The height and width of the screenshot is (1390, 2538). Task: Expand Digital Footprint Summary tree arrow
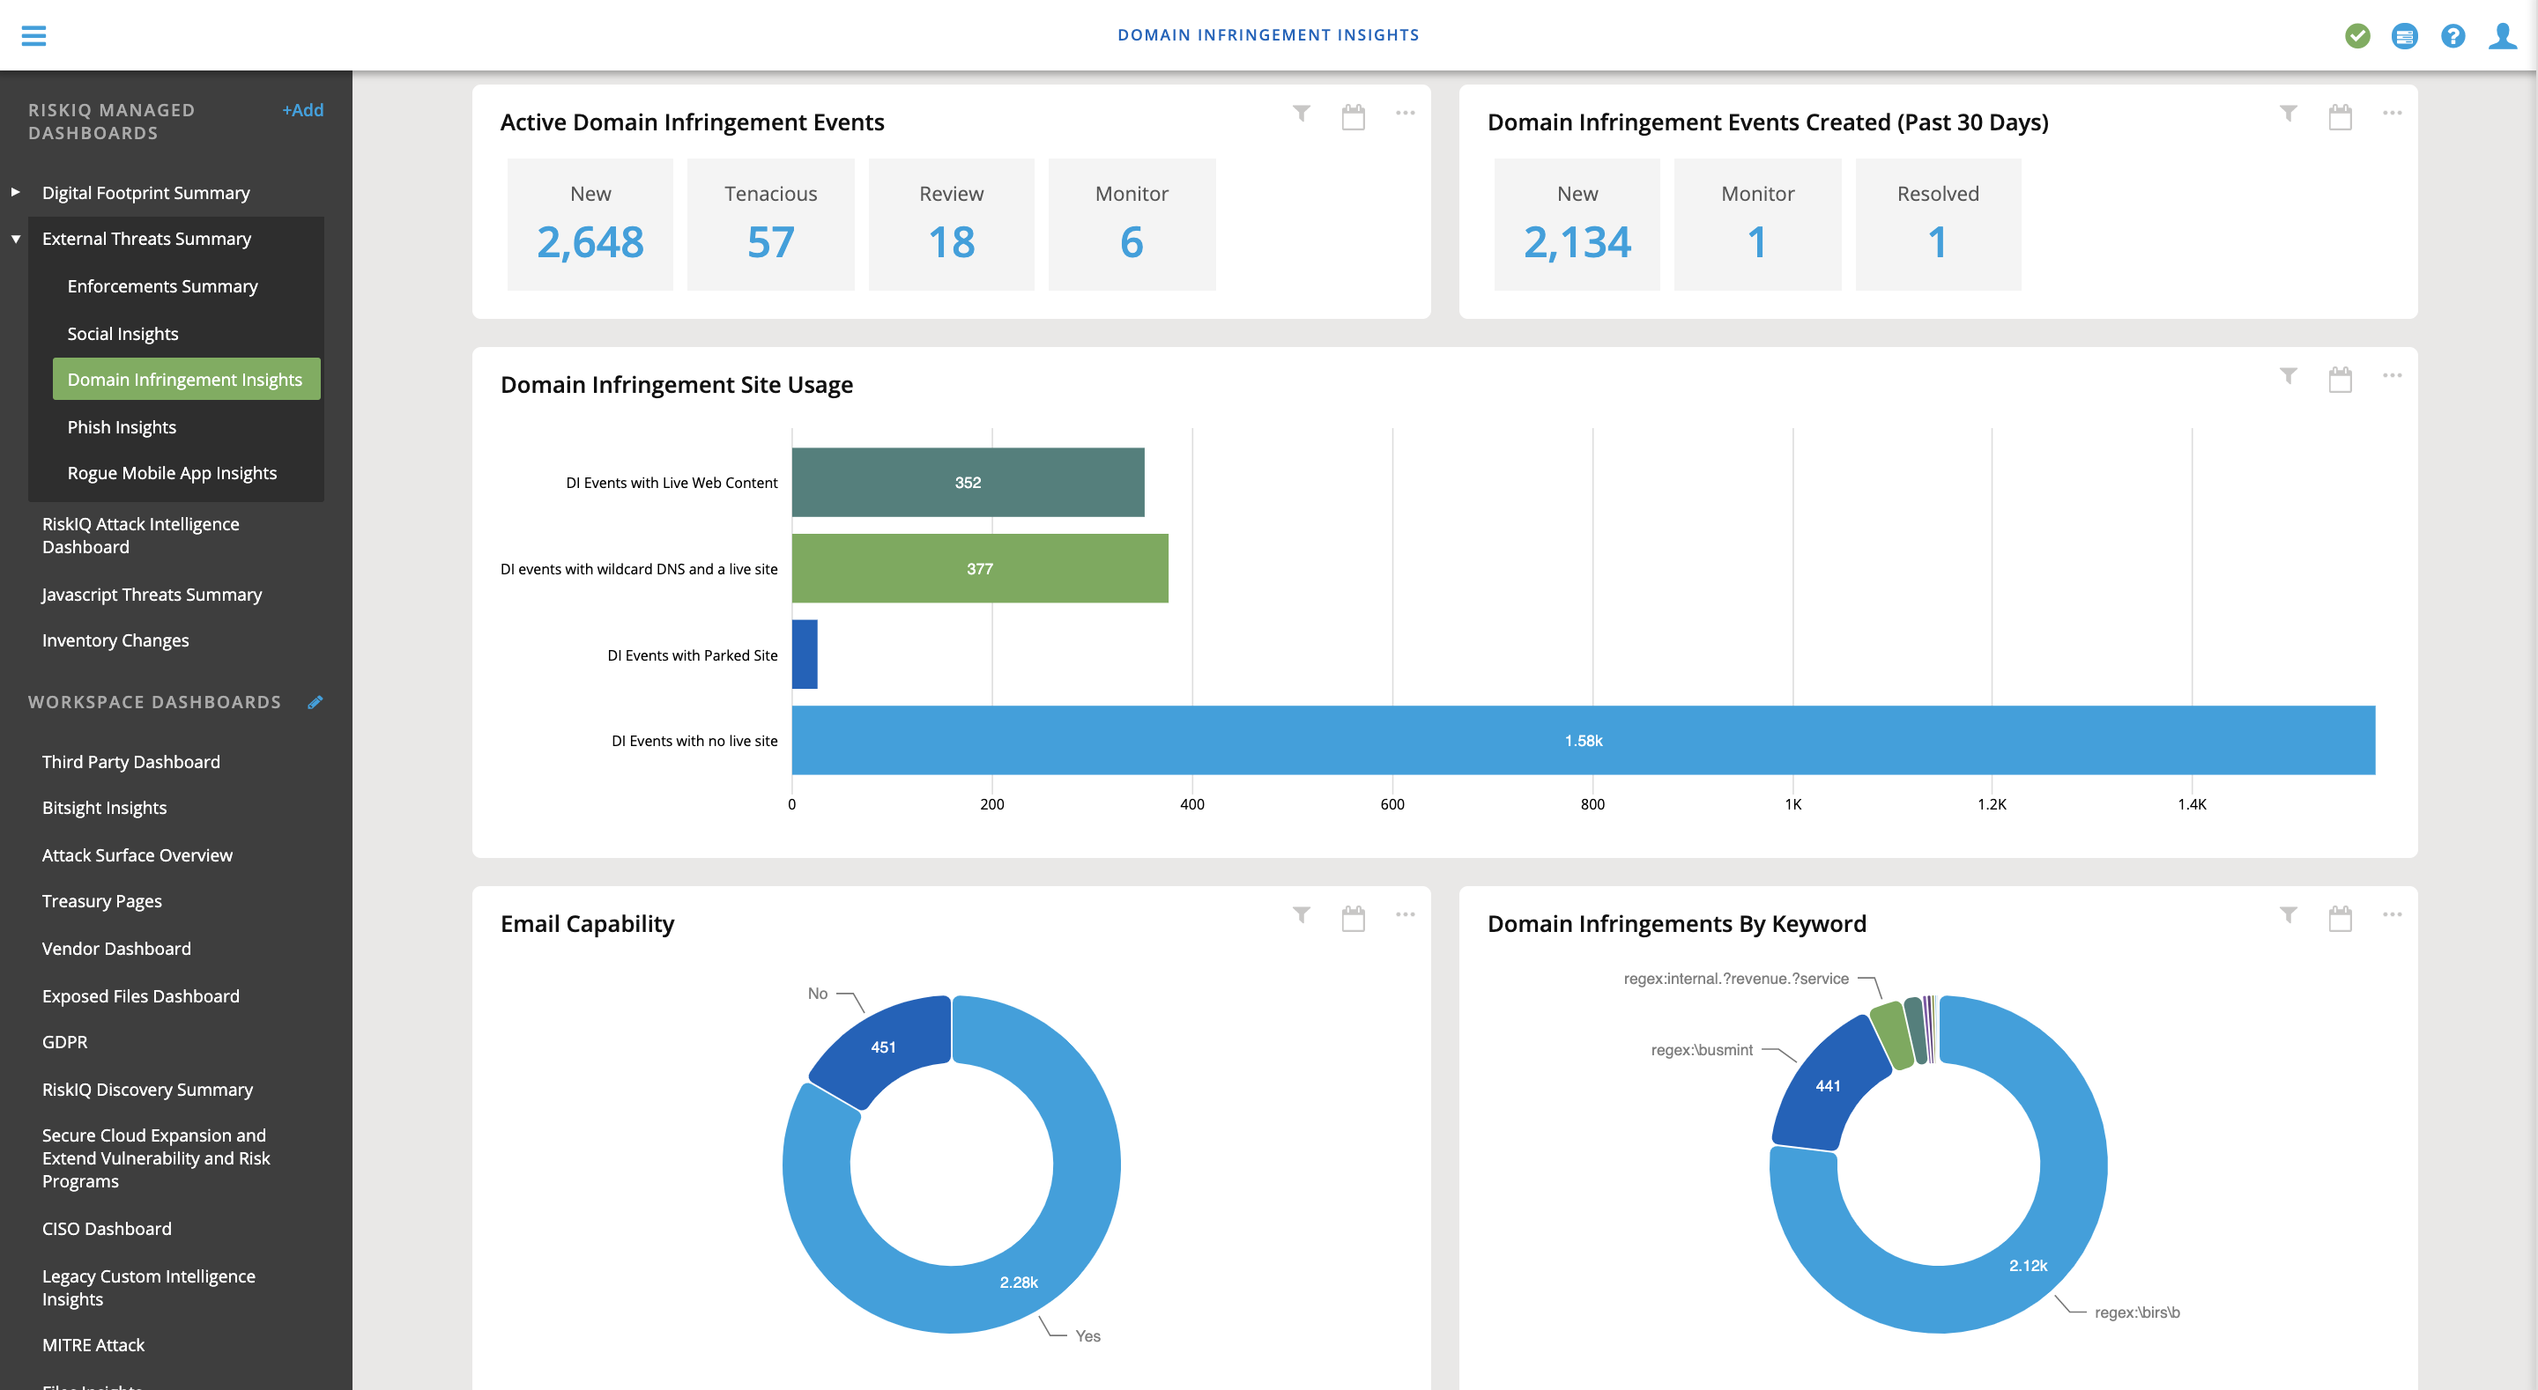point(16,192)
